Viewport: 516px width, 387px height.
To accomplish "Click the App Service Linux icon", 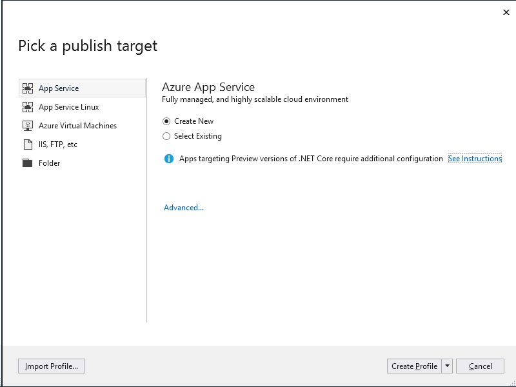I will click(x=28, y=107).
